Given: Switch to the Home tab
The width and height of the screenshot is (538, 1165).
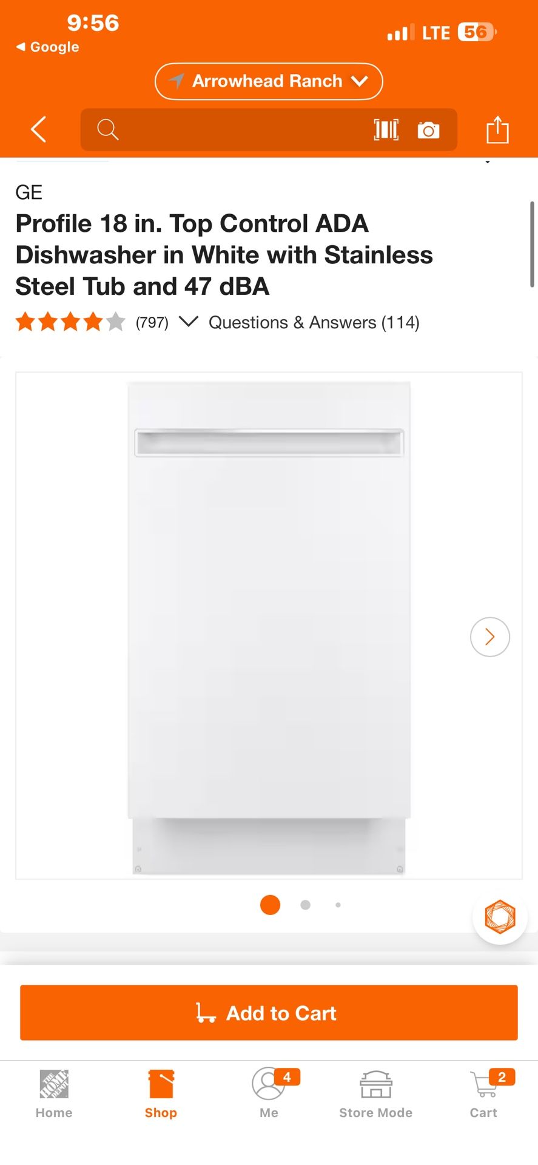Looking at the screenshot, I should coord(54,1093).
